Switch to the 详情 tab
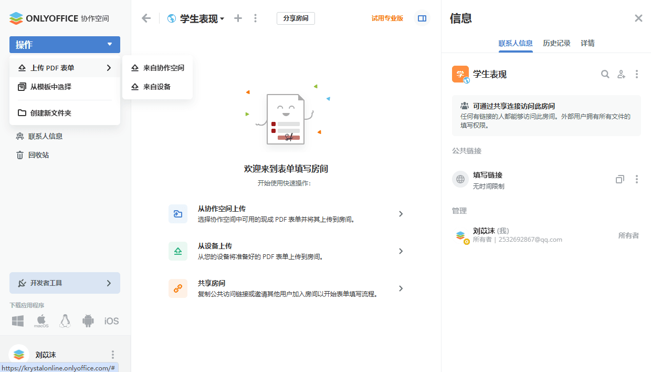The image size is (651, 372). pyautogui.click(x=587, y=44)
